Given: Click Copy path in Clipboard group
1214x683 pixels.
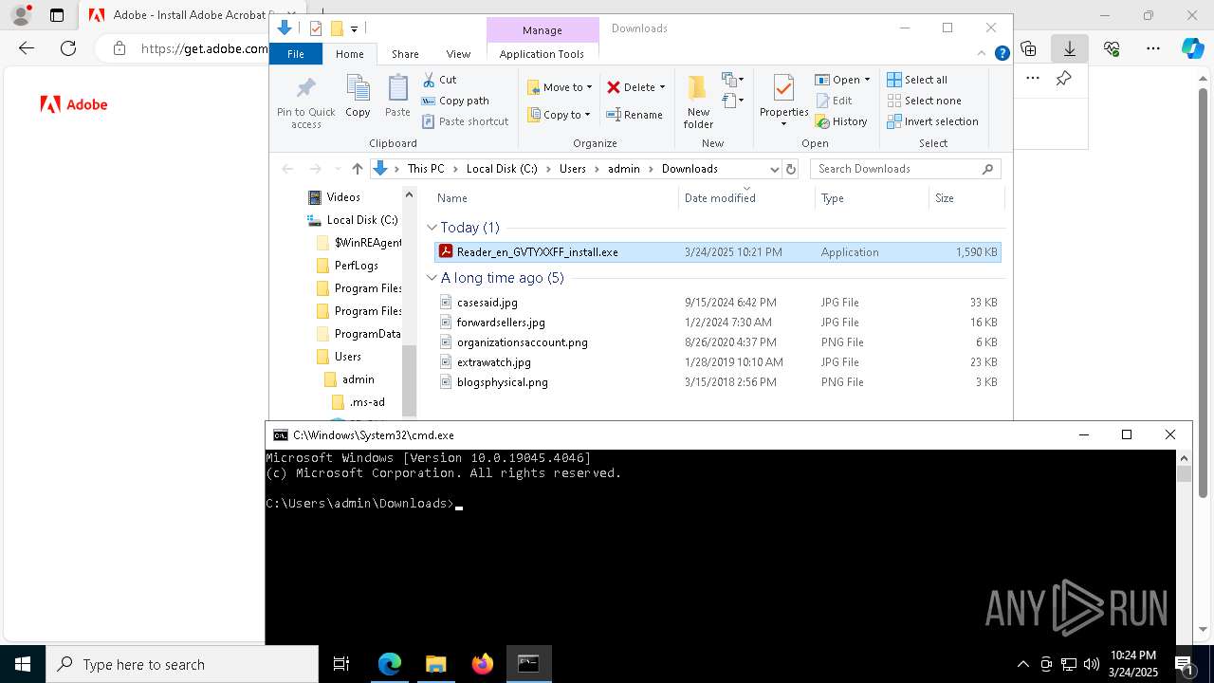Looking at the screenshot, I should 455,101.
